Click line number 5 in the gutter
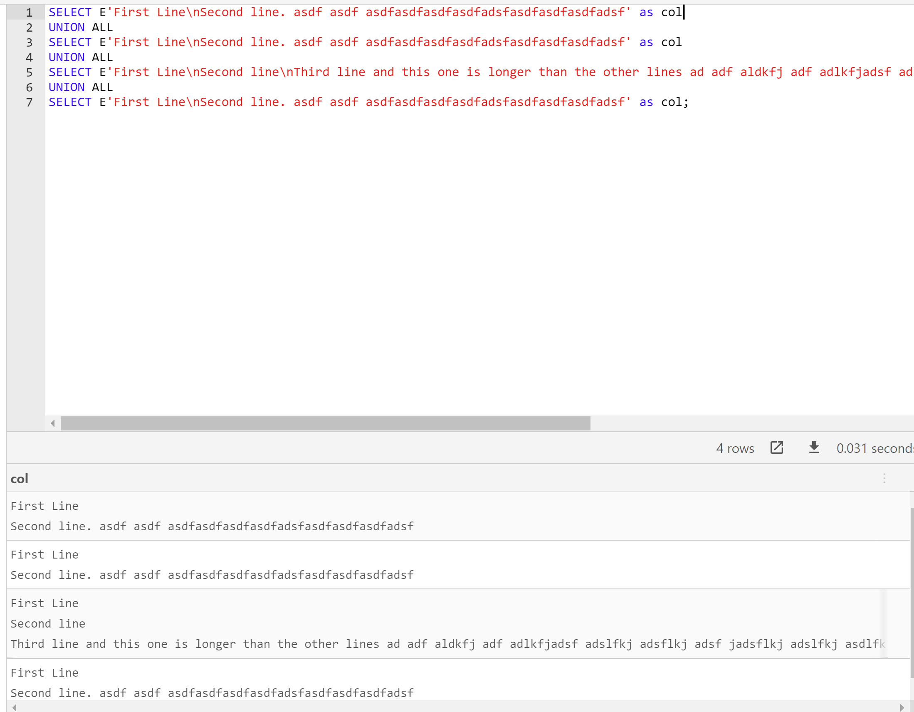The width and height of the screenshot is (914, 712). coord(29,72)
